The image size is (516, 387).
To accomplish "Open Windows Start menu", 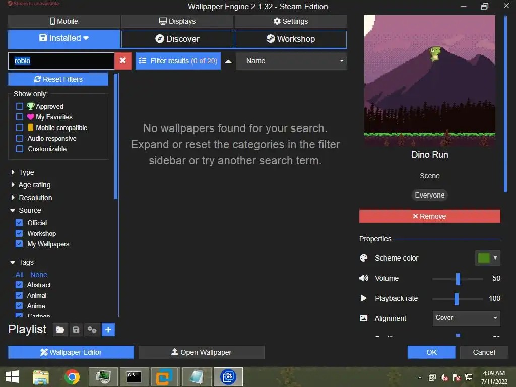I will (x=12, y=377).
